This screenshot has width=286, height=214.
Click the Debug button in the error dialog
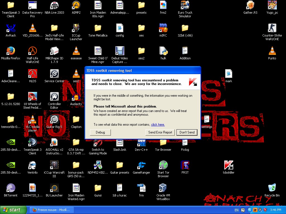[x=100, y=132]
